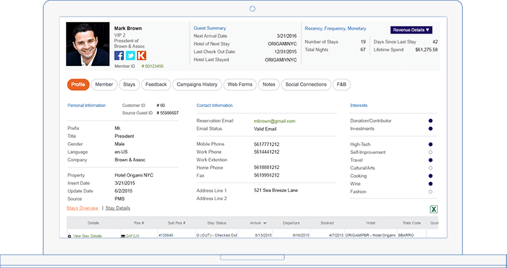Click the Wine interest dot
Viewport: 507px width, 268px height.
431,184
